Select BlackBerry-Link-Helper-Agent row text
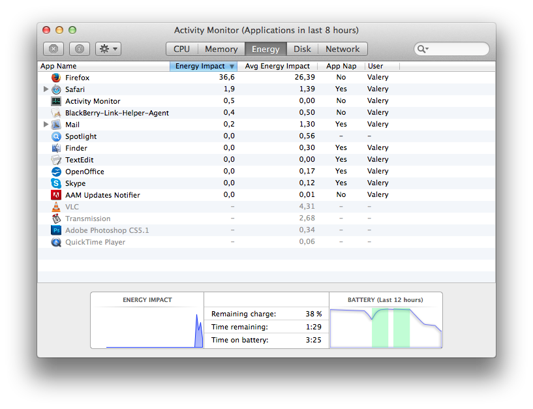The height and width of the screenshot is (409, 533). click(117, 113)
